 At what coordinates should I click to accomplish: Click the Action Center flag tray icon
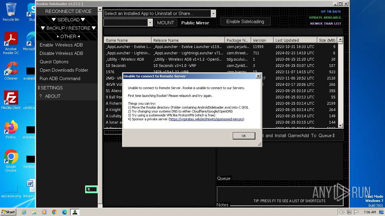[x=357, y=212]
